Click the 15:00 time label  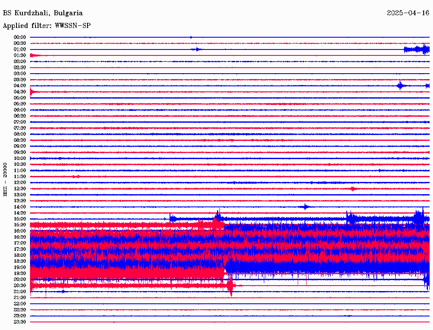click(20, 219)
